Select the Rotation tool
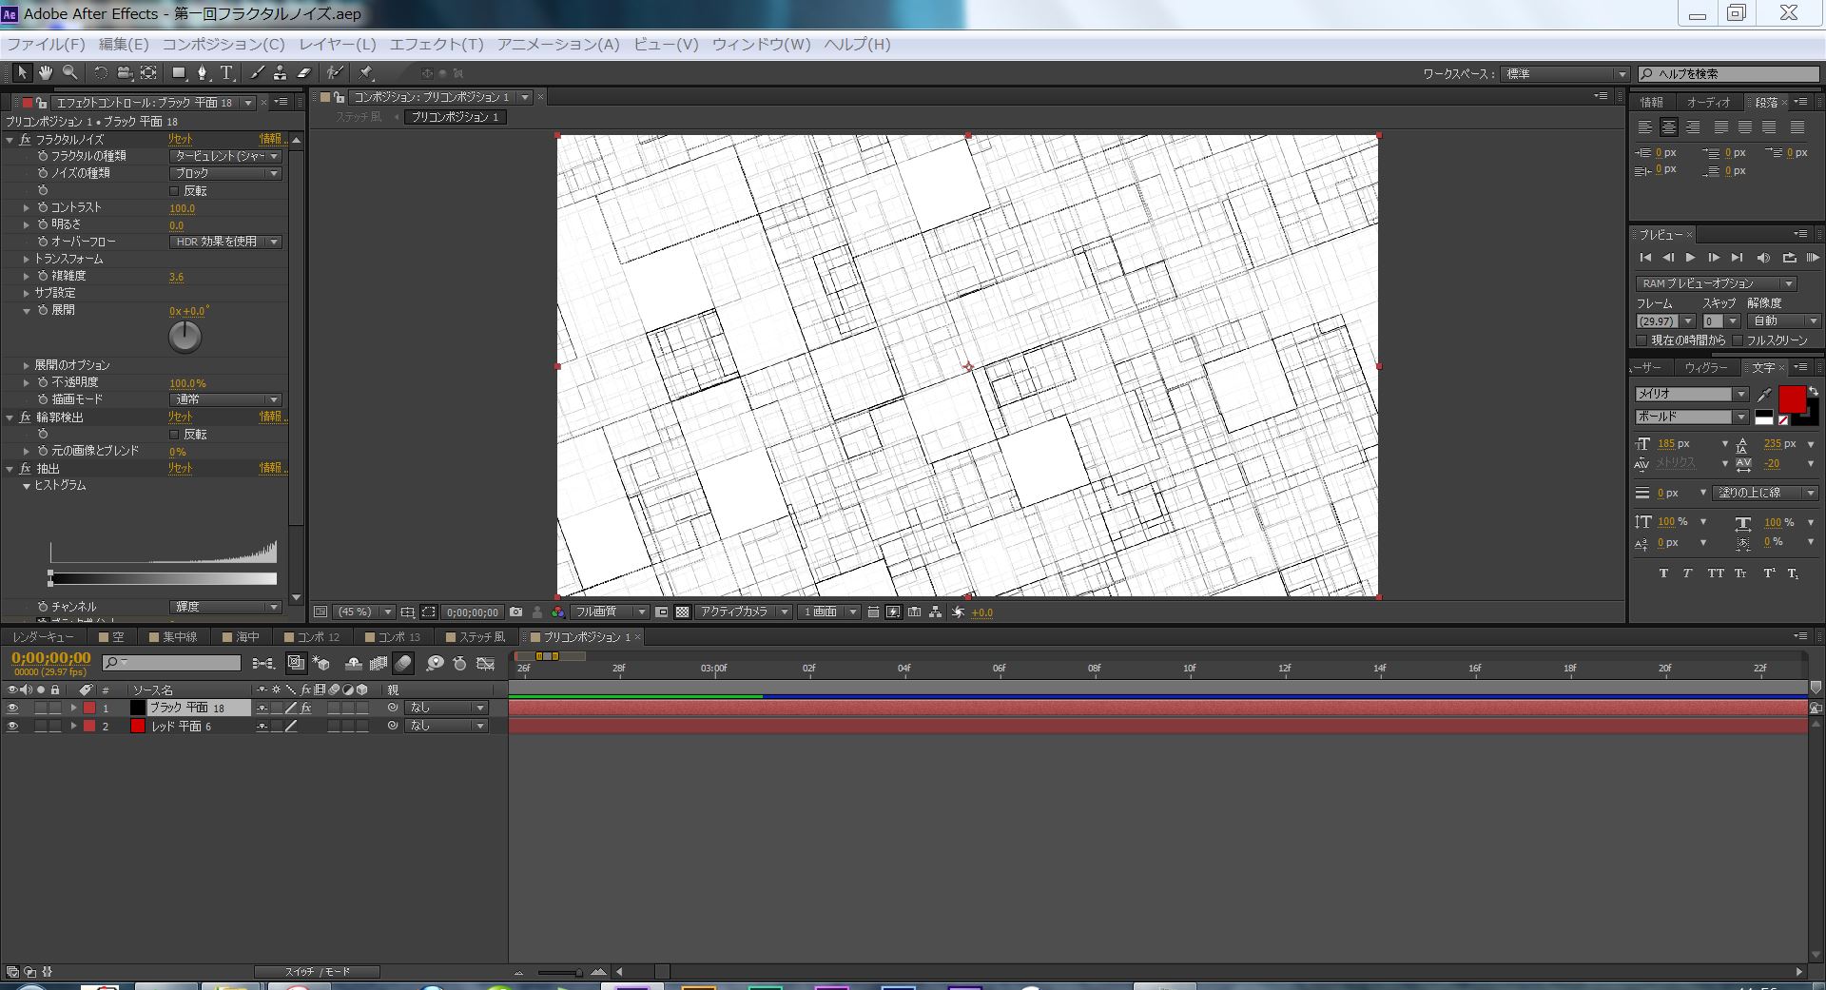Screen dimensions: 1826x990 100,73
